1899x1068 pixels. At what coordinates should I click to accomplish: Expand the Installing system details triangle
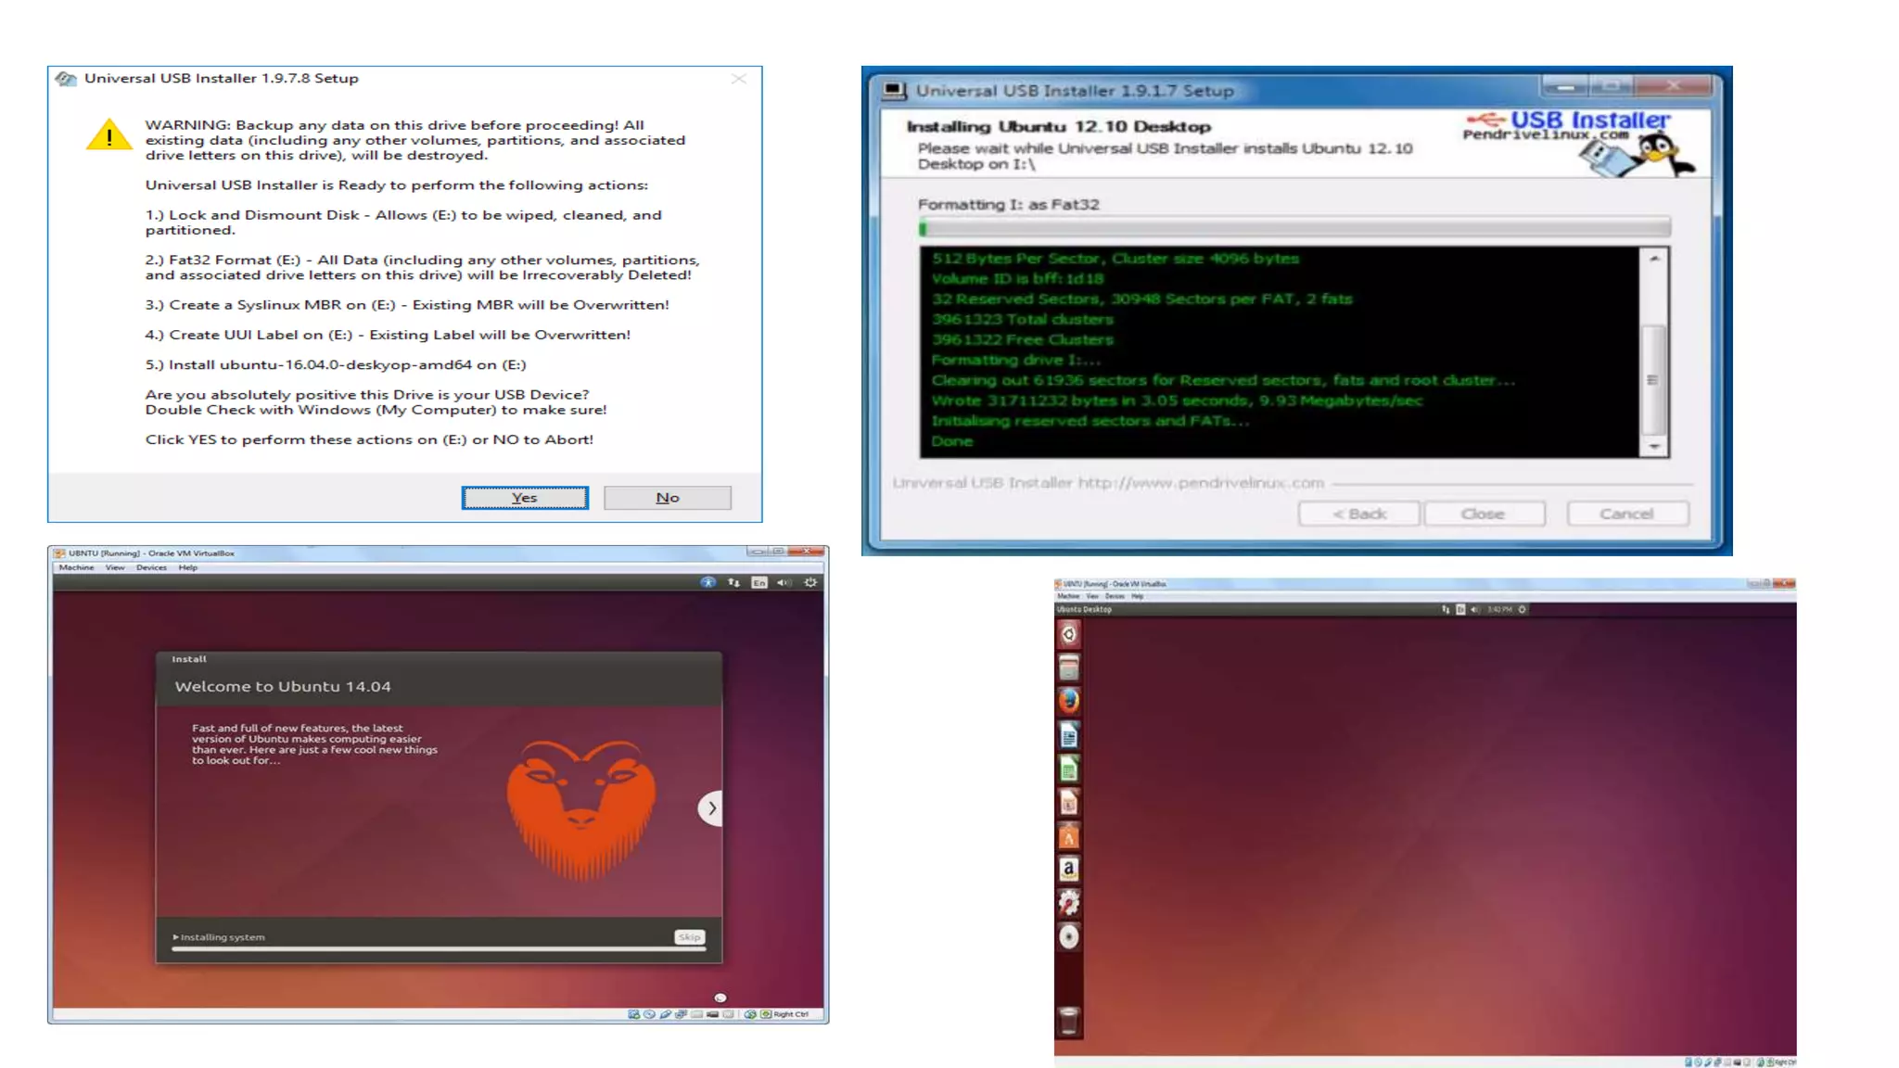click(x=176, y=937)
